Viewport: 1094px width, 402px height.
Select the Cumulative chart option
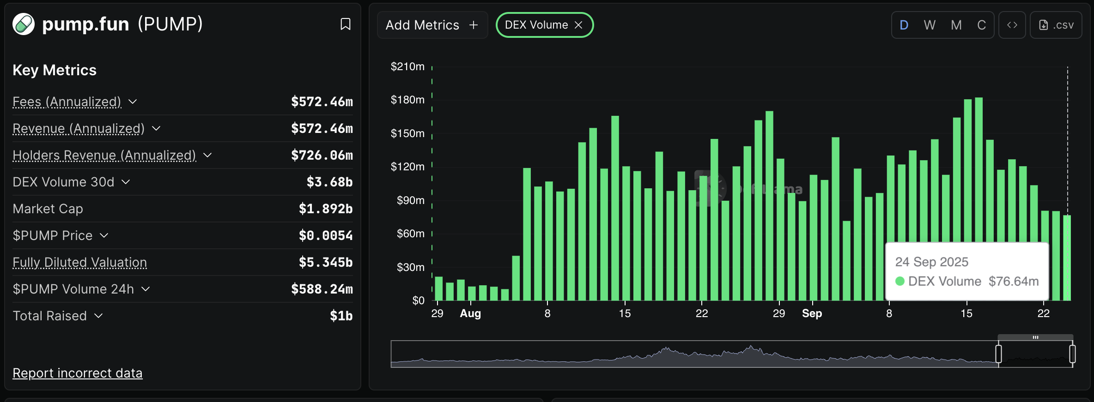tap(981, 25)
